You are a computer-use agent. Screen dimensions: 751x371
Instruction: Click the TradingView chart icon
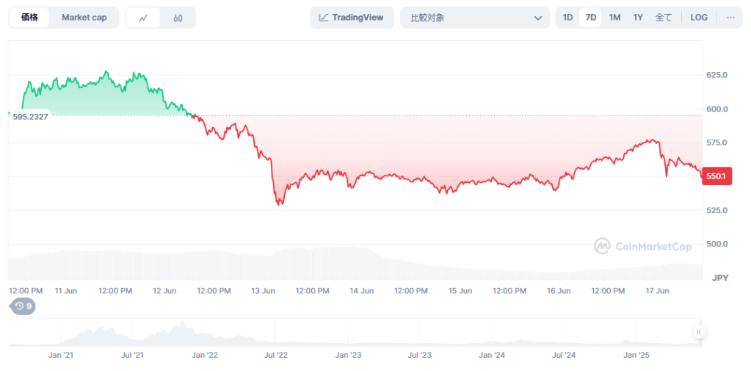coord(324,18)
